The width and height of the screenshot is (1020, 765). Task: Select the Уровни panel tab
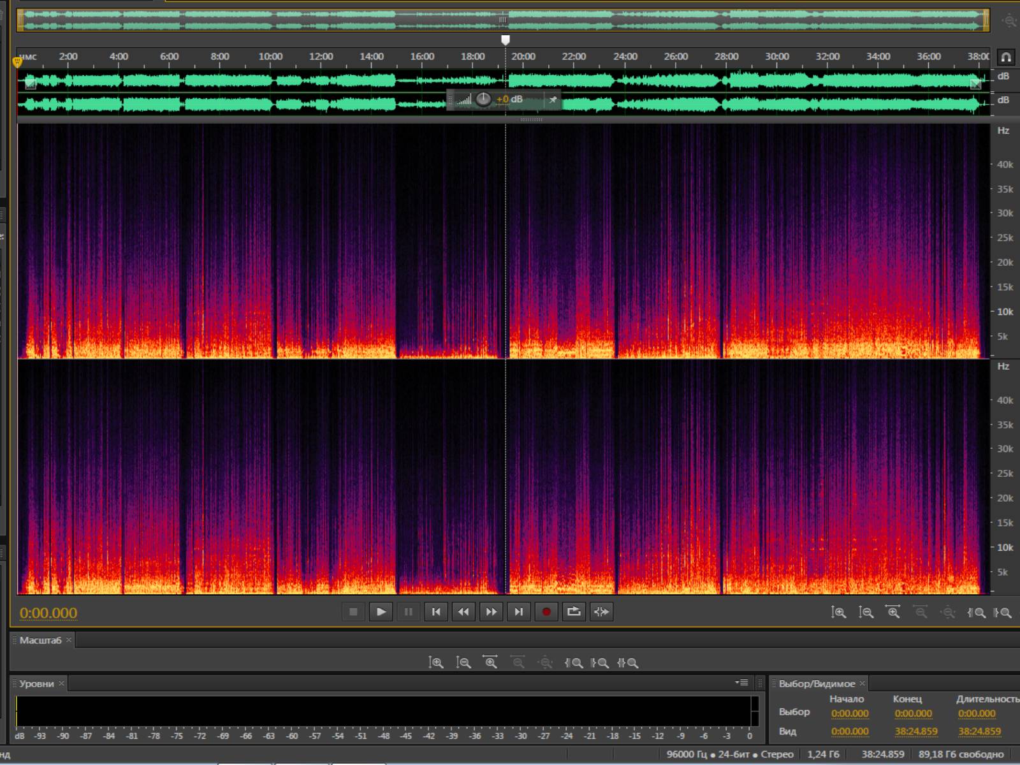click(x=36, y=683)
